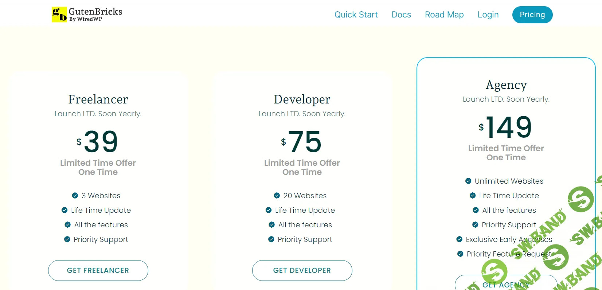Click the GET DEVELOPER button
The image size is (602, 290).
[x=302, y=270]
